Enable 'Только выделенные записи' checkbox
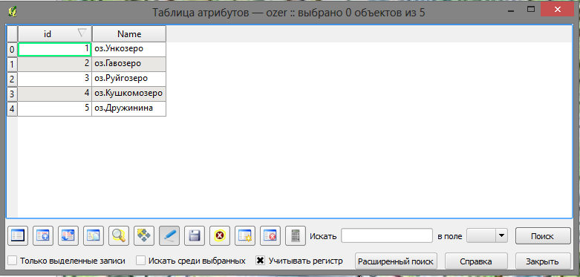This screenshot has width=580, height=277. tap(13, 261)
